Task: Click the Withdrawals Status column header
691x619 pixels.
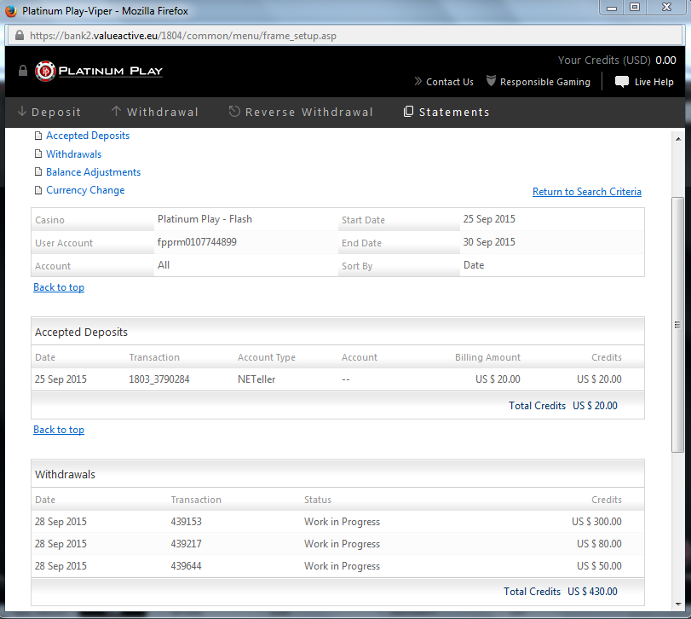Action: click(x=317, y=500)
